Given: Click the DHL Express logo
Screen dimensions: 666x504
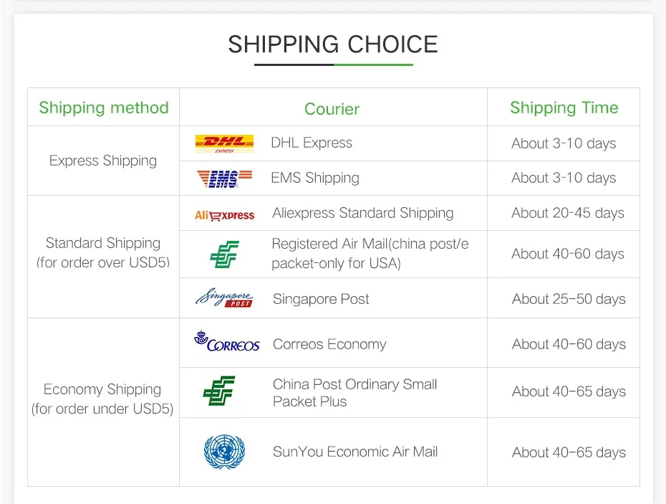Looking at the screenshot, I should click(x=224, y=144).
